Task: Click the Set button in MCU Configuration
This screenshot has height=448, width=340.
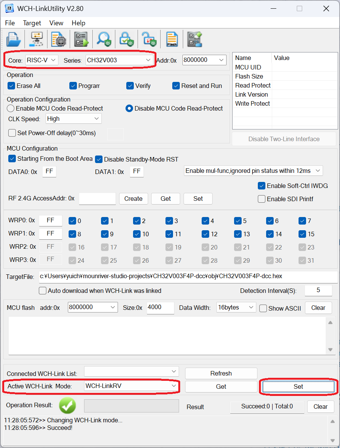Action: 198,199
